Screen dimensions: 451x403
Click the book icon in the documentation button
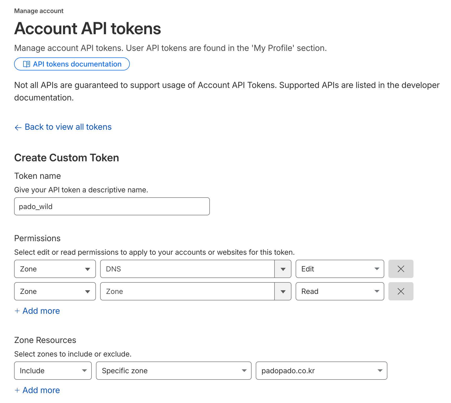pyautogui.click(x=27, y=64)
